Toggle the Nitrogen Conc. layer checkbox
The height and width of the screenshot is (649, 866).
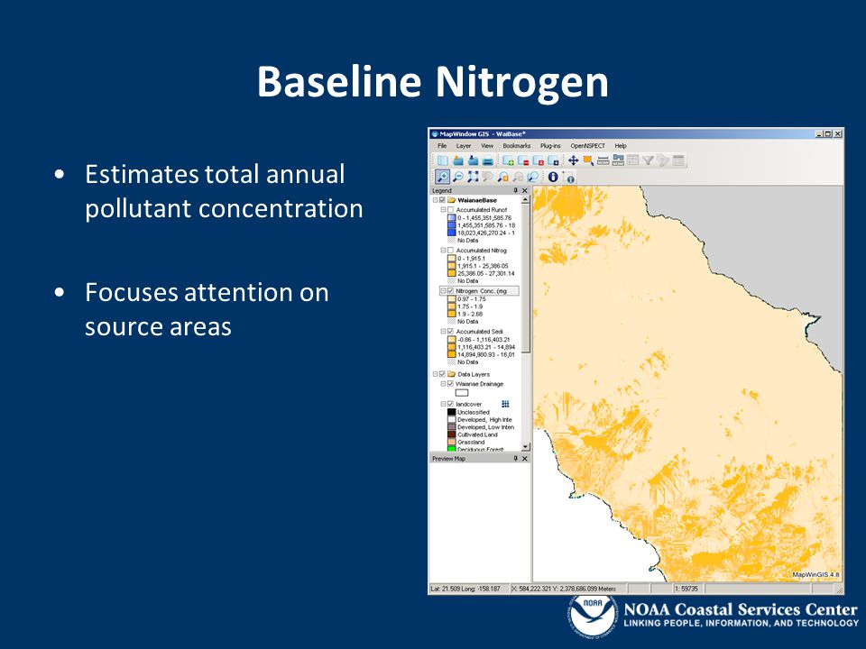coord(450,291)
